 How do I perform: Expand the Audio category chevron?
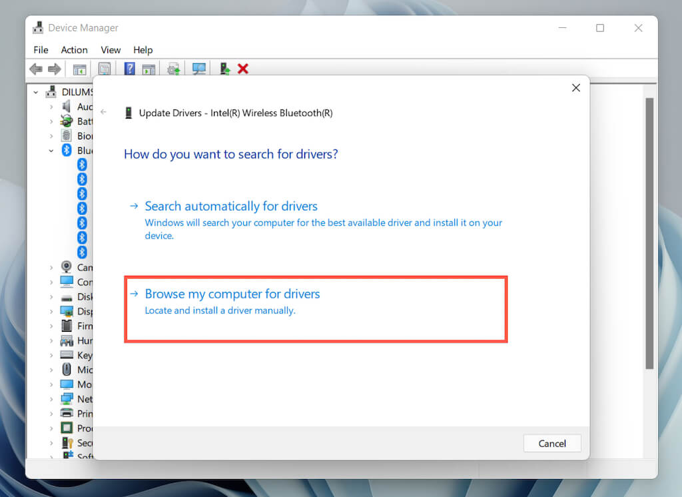point(51,107)
